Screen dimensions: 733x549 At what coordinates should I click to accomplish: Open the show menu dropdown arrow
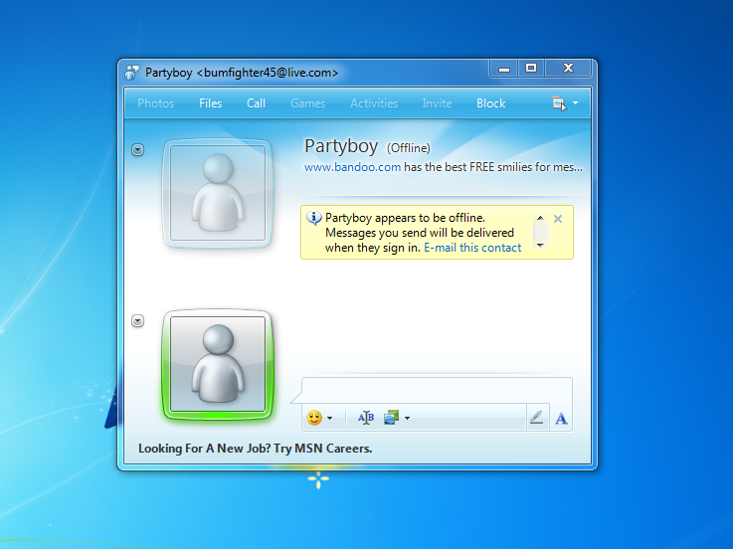[576, 103]
